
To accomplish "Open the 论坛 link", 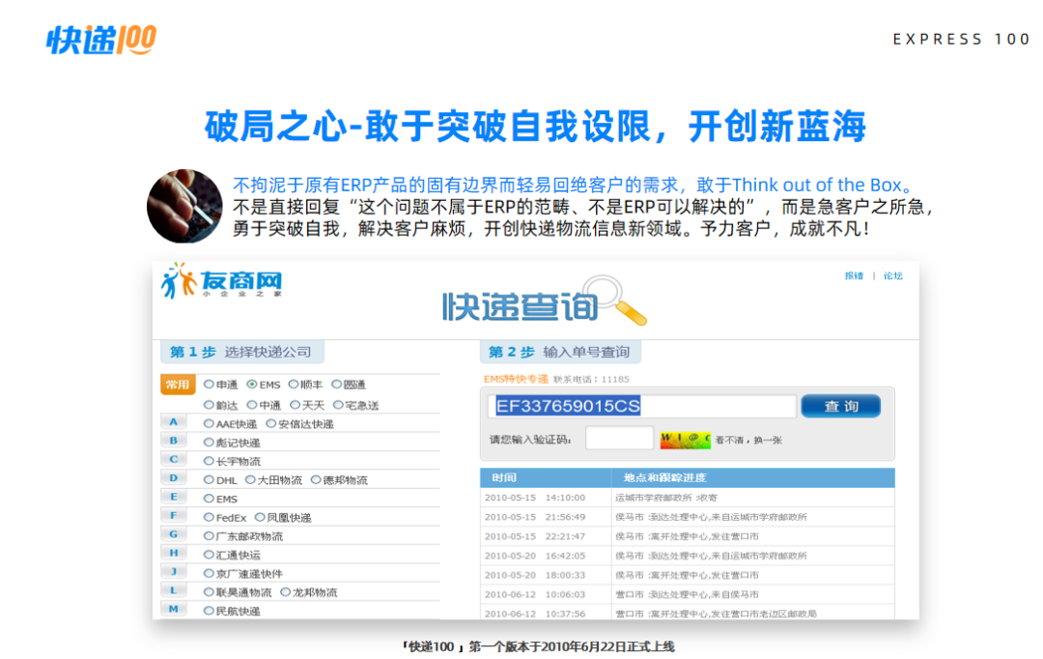I will [892, 275].
